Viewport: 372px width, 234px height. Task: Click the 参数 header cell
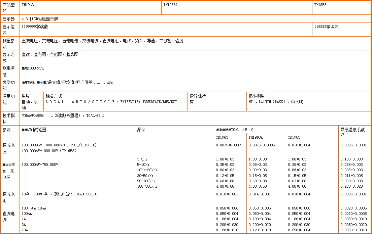point(7,130)
